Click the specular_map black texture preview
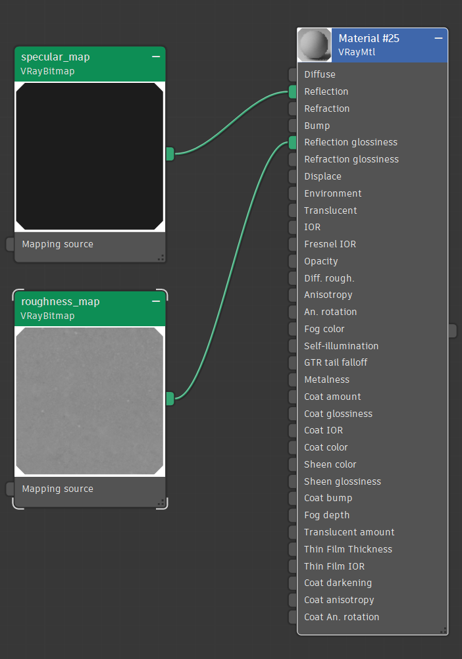The height and width of the screenshot is (659, 462). (90, 156)
